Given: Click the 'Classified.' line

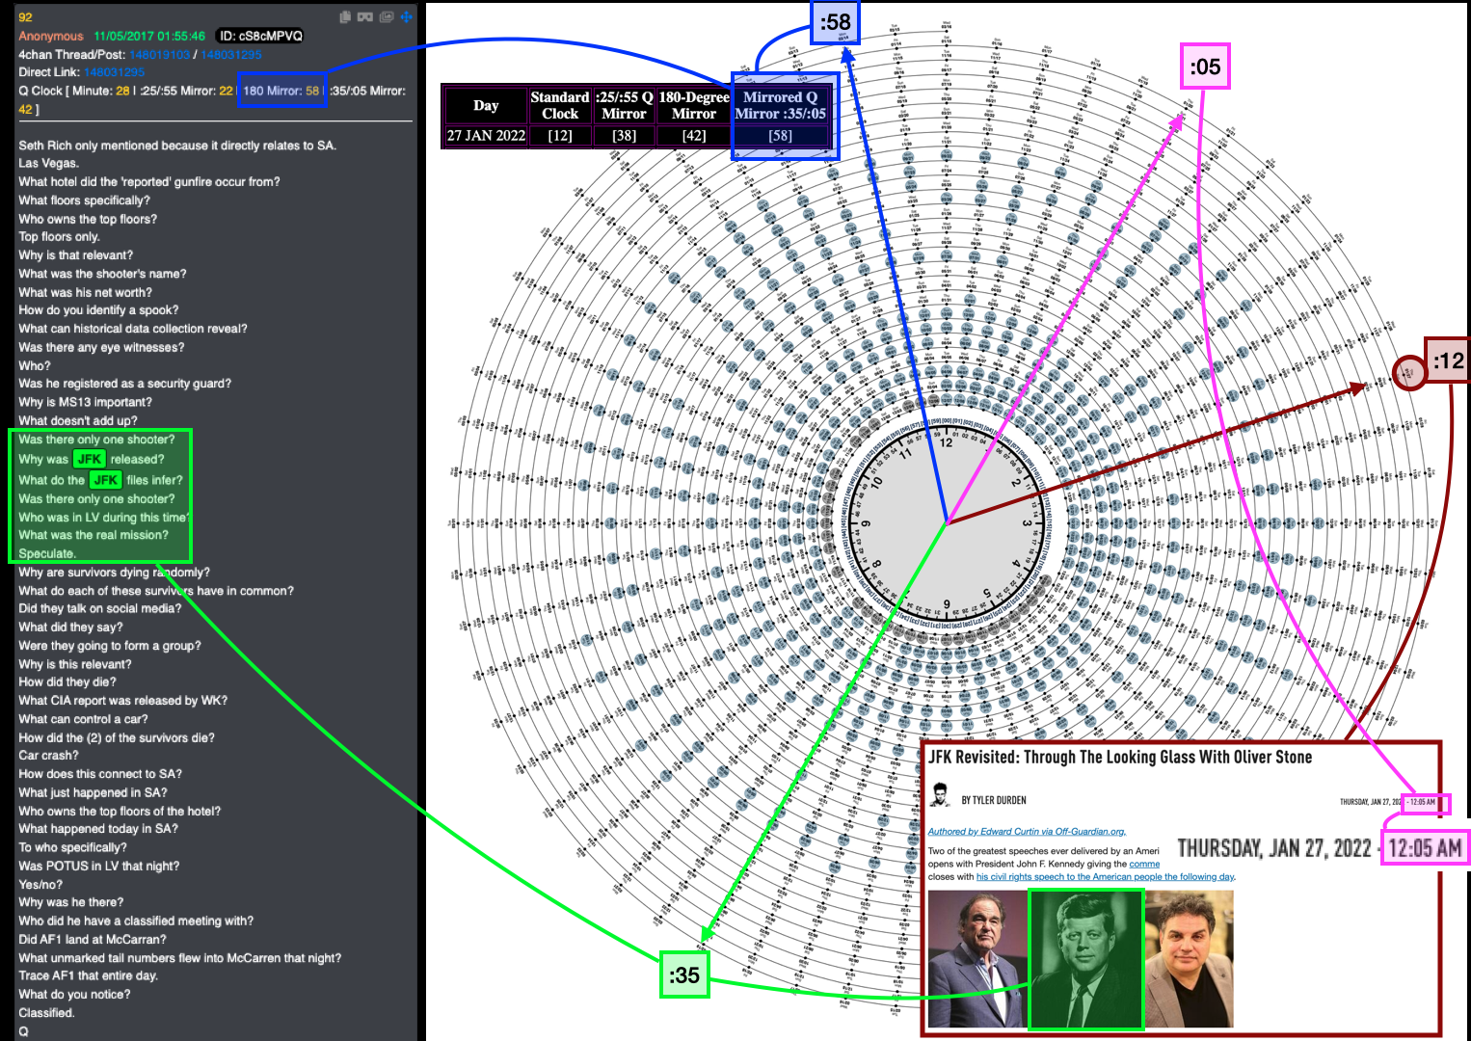Looking at the screenshot, I should 46,1012.
